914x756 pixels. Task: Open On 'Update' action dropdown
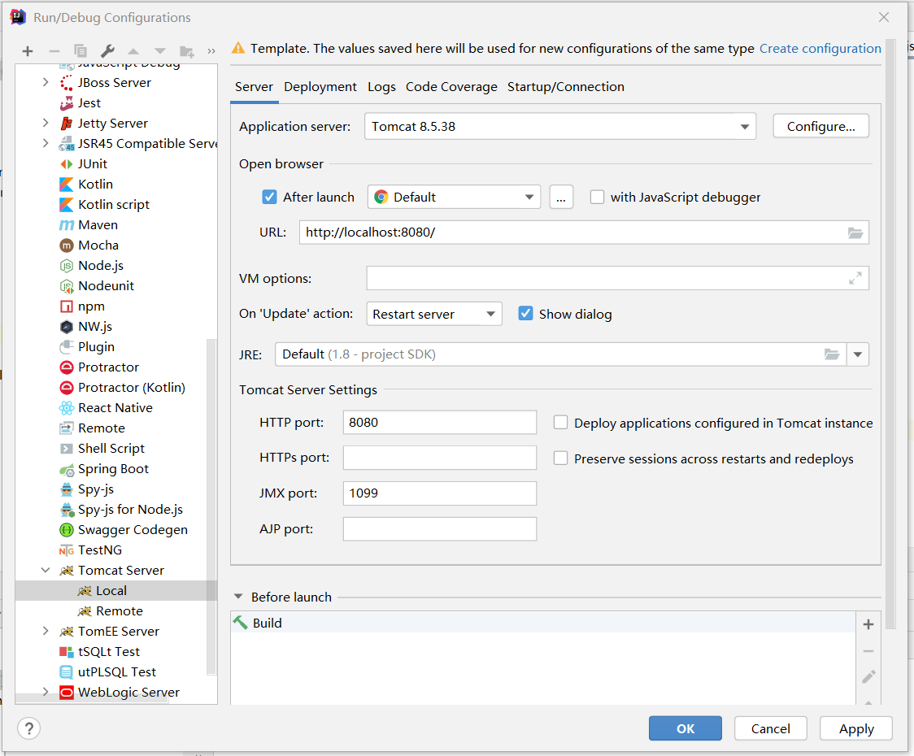point(434,314)
